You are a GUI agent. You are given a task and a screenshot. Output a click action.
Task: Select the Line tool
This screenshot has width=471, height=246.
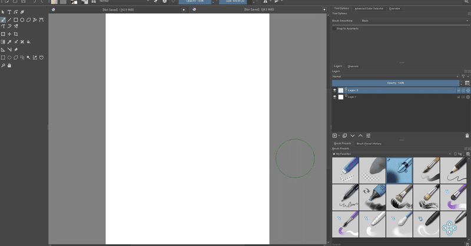(9, 20)
